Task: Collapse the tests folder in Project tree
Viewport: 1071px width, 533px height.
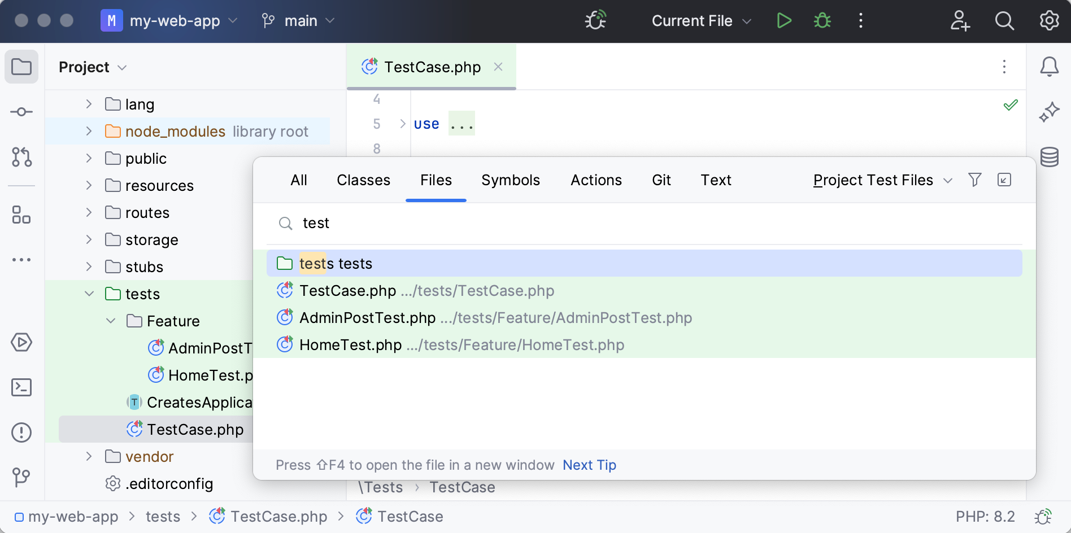Action: click(89, 294)
